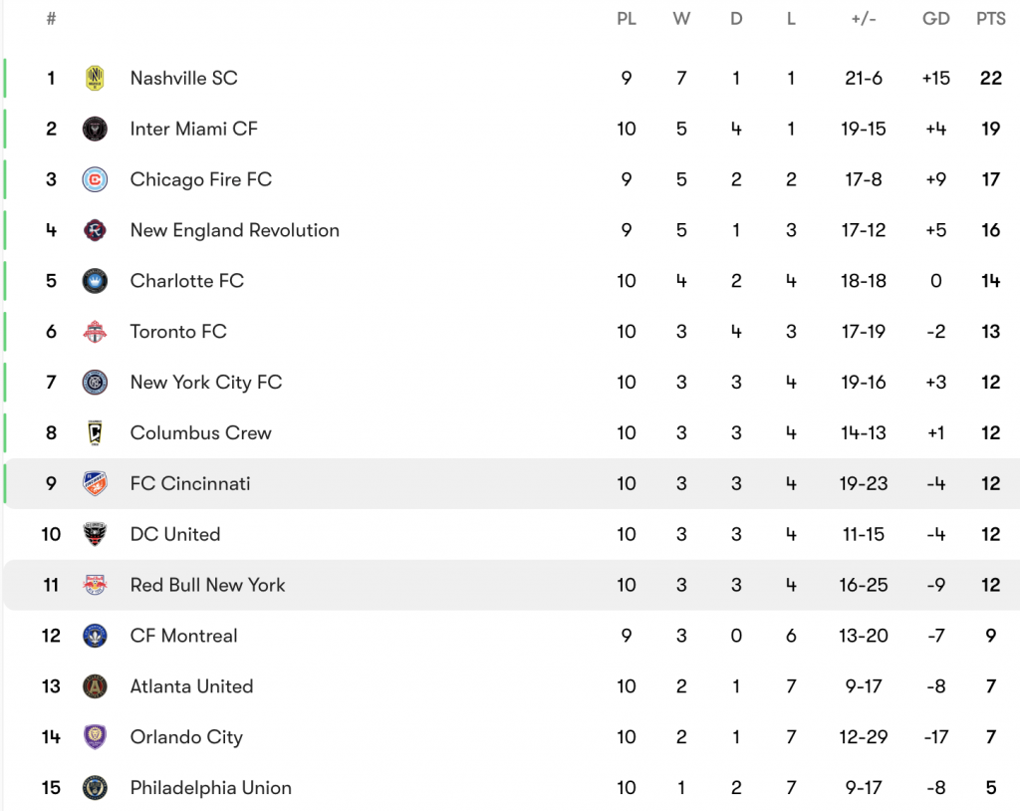1020x811 pixels.
Task: Click the Chicago Fire FC crest icon
Action: click(95, 180)
